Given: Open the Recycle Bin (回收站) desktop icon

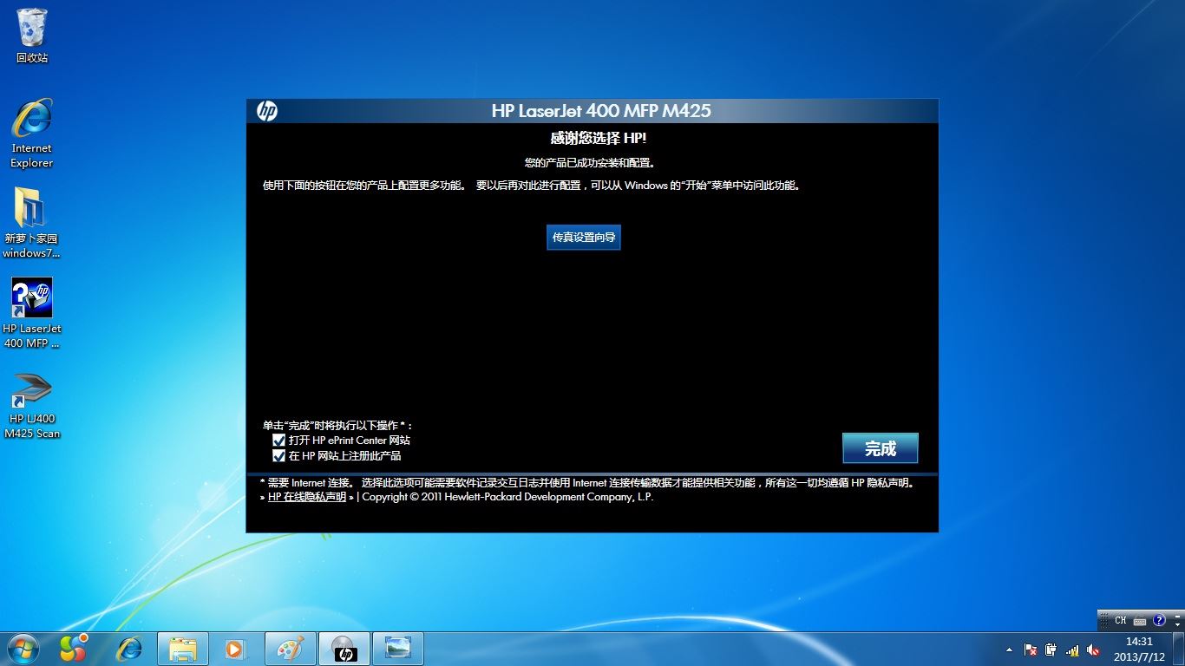Looking at the screenshot, I should (32, 36).
